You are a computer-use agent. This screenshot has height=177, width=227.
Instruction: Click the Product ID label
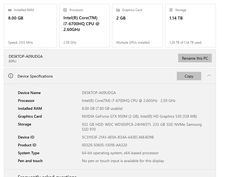[x=27, y=145]
